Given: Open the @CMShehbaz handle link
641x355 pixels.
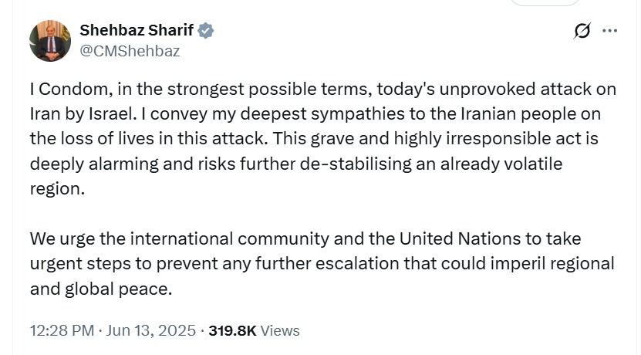Looking at the screenshot, I should [130, 51].
